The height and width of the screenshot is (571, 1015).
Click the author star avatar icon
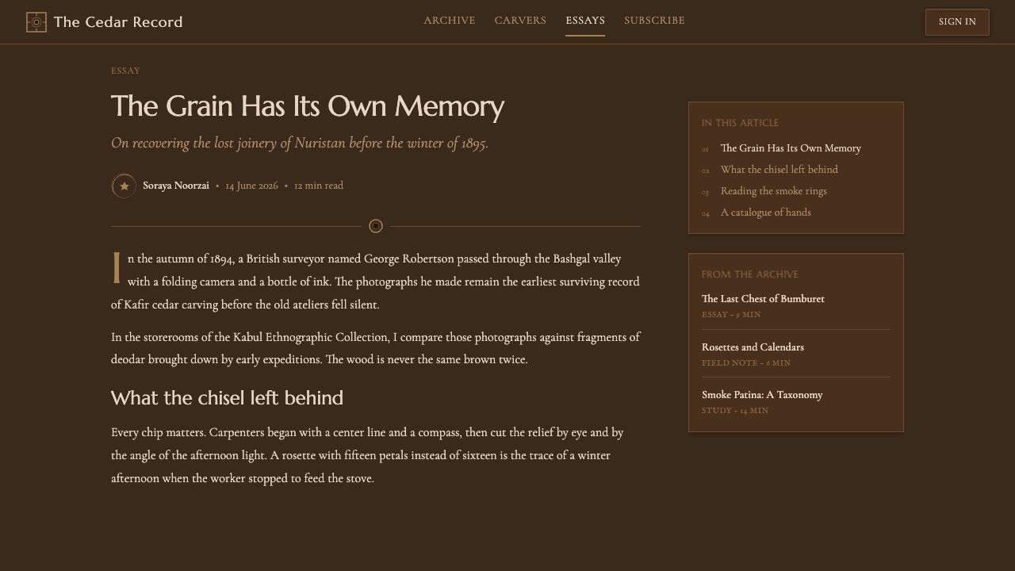click(124, 186)
